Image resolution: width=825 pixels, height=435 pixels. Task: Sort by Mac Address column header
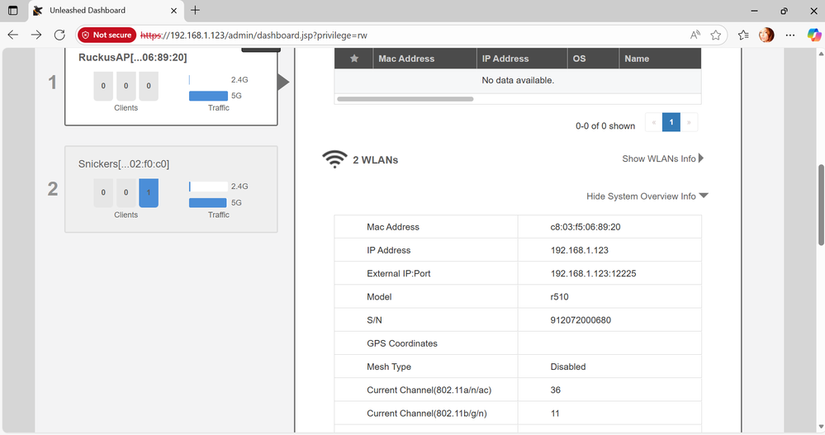pyautogui.click(x=424, y=59)
